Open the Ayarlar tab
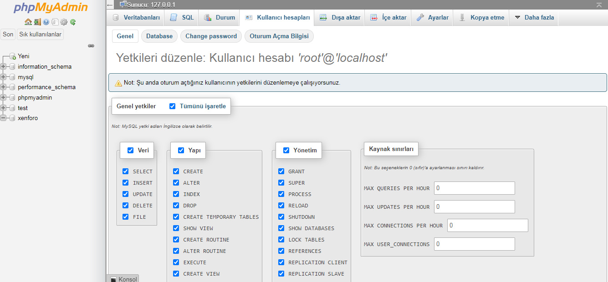Screen dimensions: 608x282 pyautogui.click(x=433, y=18)
